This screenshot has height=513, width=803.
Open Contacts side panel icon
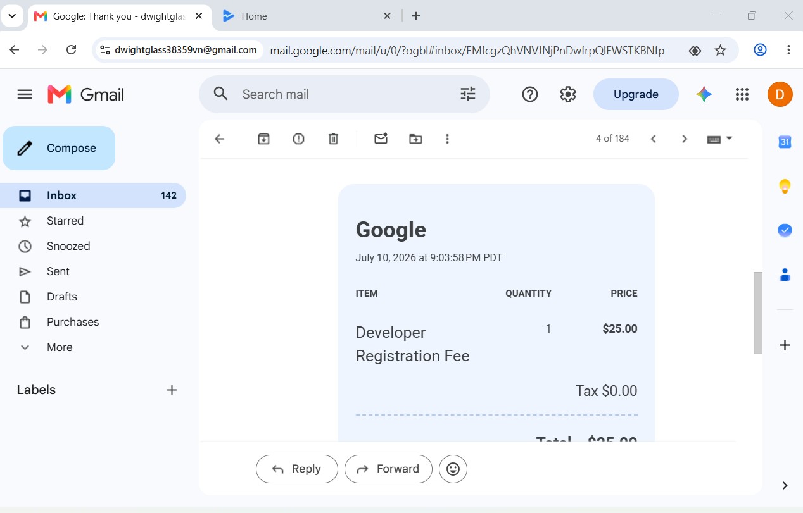[785, 275]
